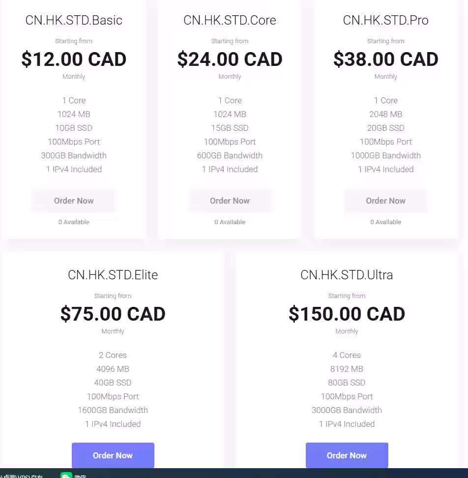Viewport: 468px width, 478px height.
Task: Switch to the VPS desktop folder taskbar item
Action: pyautogui.click(x=21, y=476)
